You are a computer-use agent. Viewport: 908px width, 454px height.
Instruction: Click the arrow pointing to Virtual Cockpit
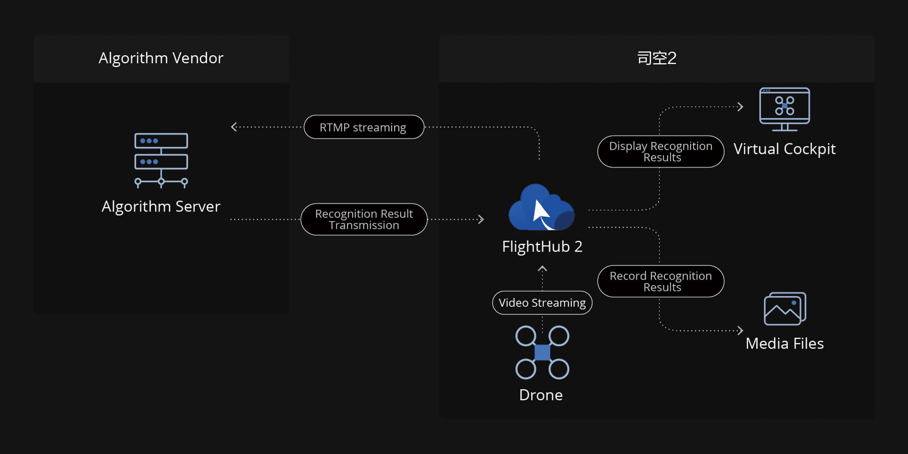pyautogui.click(x=740, y=107)
